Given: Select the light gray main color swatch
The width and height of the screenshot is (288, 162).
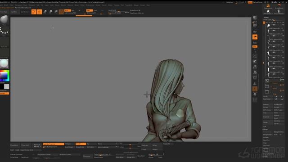Looking at the screenshot, I should pos(7,86).
